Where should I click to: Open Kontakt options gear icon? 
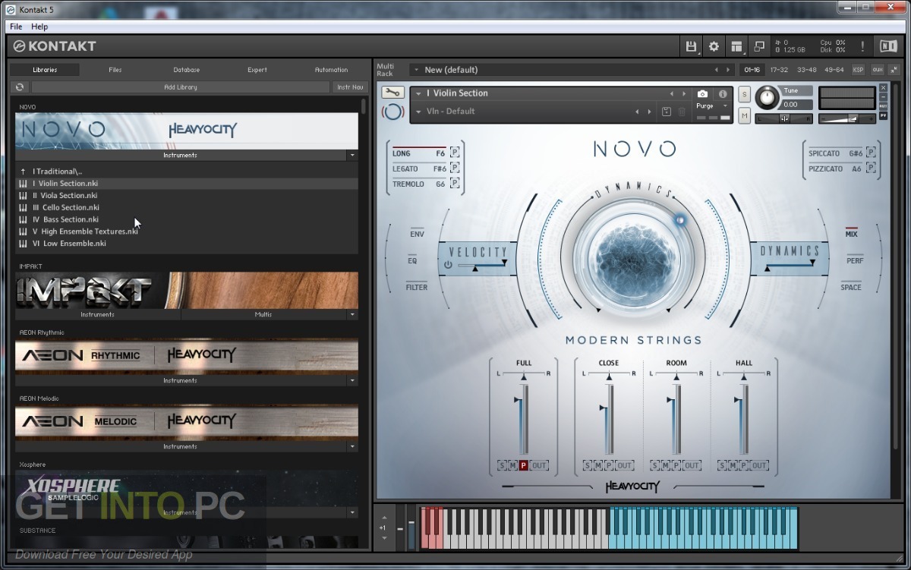coord(714,46)
